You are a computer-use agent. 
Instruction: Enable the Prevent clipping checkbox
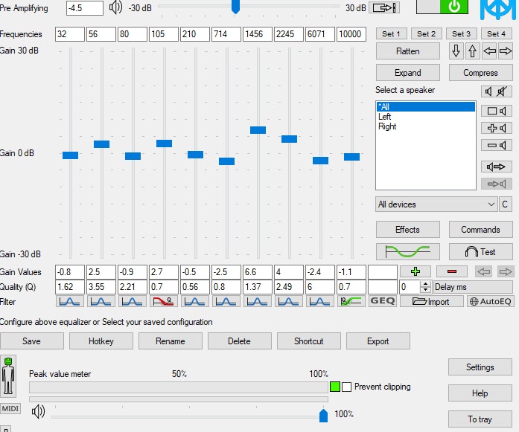point(346,387)
